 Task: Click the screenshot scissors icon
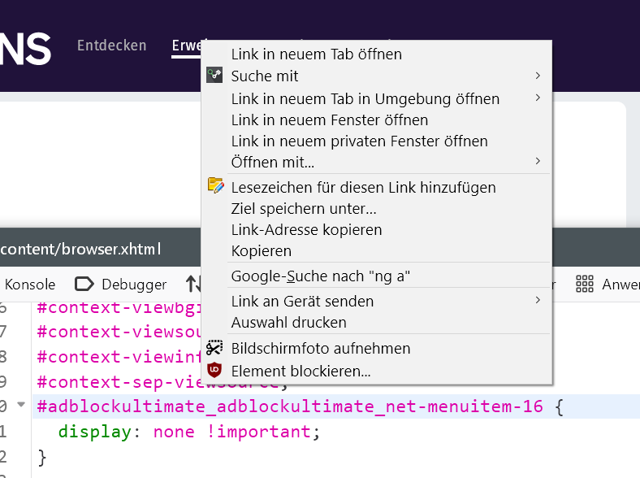tap(214, 348)
